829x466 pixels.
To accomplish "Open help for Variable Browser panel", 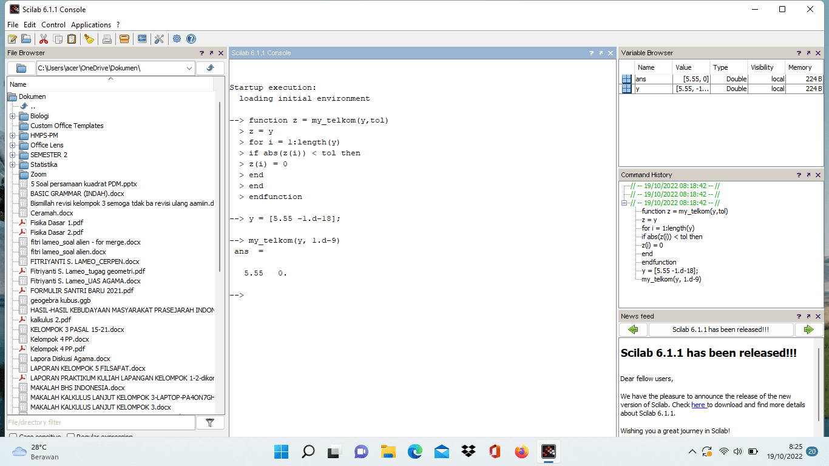I will click(799, 53).
